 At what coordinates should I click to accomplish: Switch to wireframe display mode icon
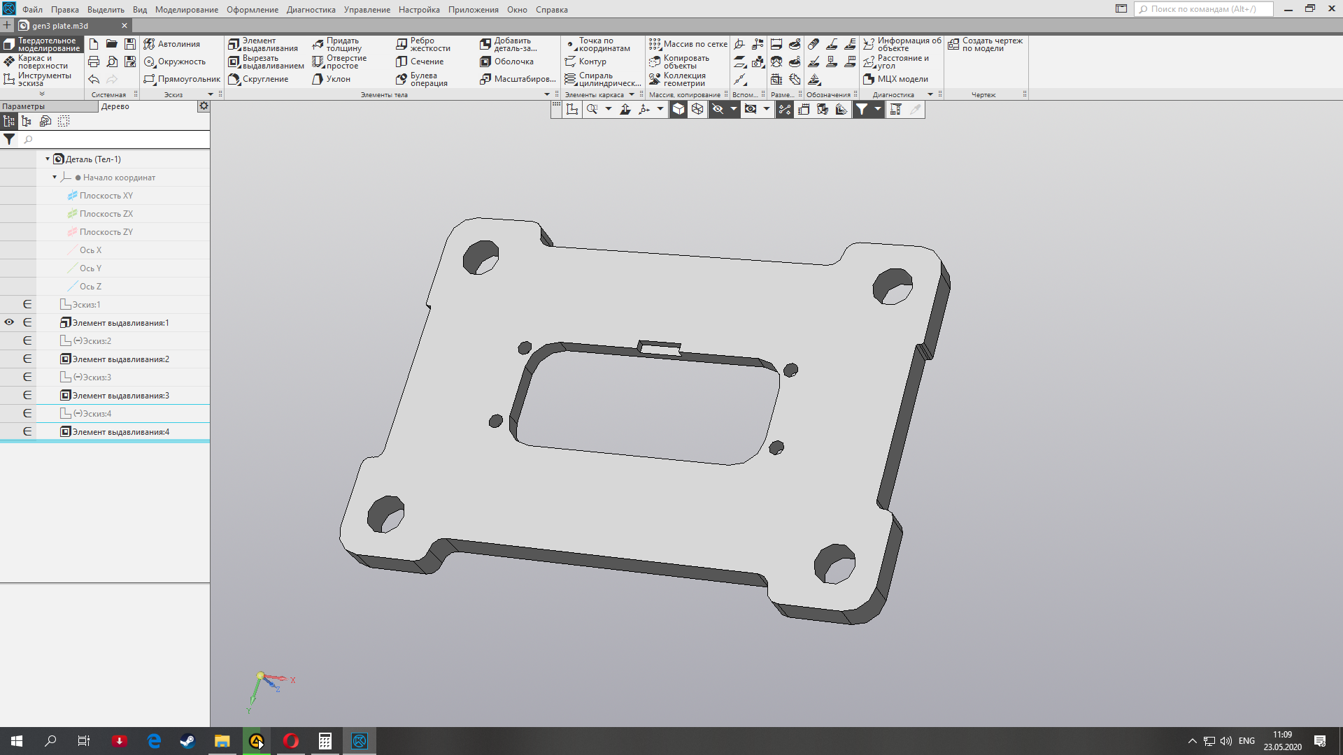pyautogui.click(x=697, y=109)
